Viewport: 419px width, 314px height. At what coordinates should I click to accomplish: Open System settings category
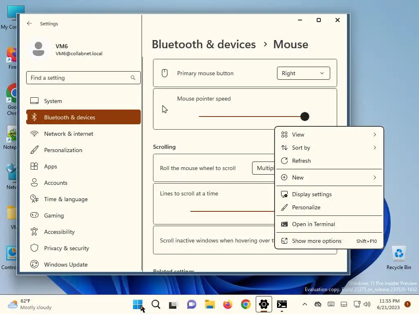(83, 101)
